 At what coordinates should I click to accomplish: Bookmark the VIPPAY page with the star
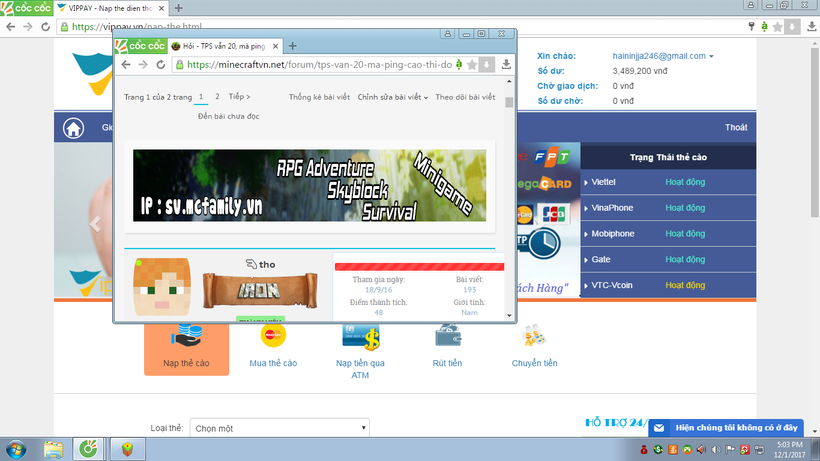point(778,26)
